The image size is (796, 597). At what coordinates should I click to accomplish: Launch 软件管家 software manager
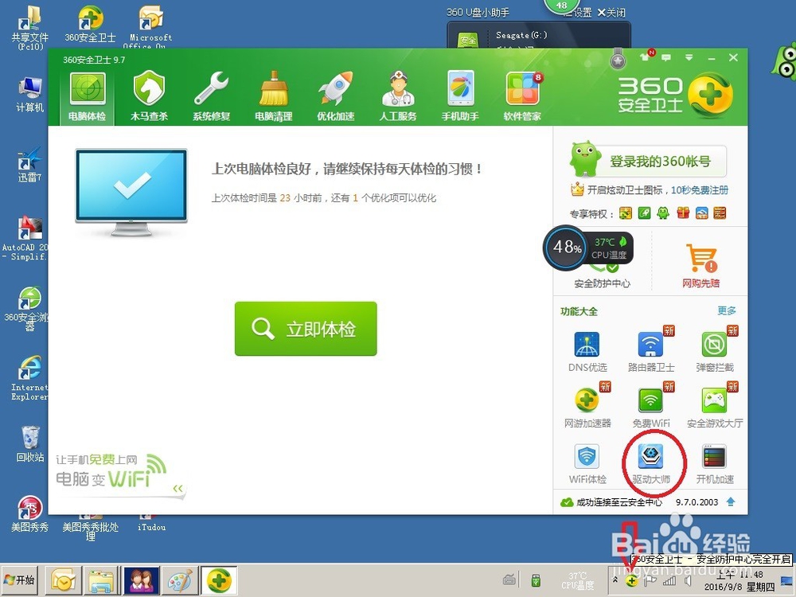pyautogui.click(x=522, y=96)
